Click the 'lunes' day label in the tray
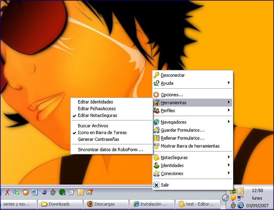The height and width of the screenshot is (210, 274). coord(257,198)
